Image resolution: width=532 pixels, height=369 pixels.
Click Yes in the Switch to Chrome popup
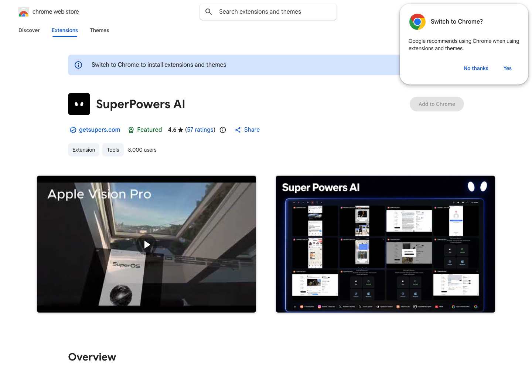(508, 68)
